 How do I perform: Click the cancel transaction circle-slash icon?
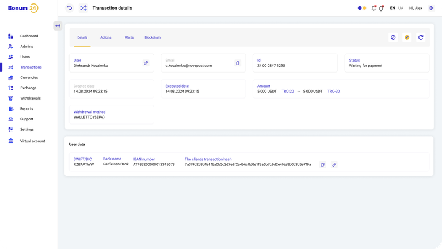393,37
